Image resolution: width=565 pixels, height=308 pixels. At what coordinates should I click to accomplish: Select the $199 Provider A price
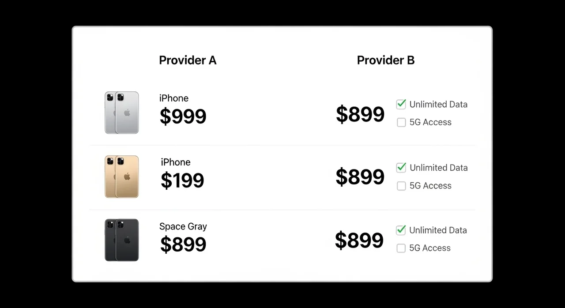(x=182, y=180)
